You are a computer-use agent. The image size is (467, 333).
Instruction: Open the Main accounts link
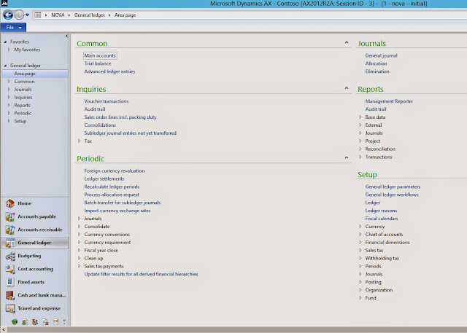[x=100, y=55]
